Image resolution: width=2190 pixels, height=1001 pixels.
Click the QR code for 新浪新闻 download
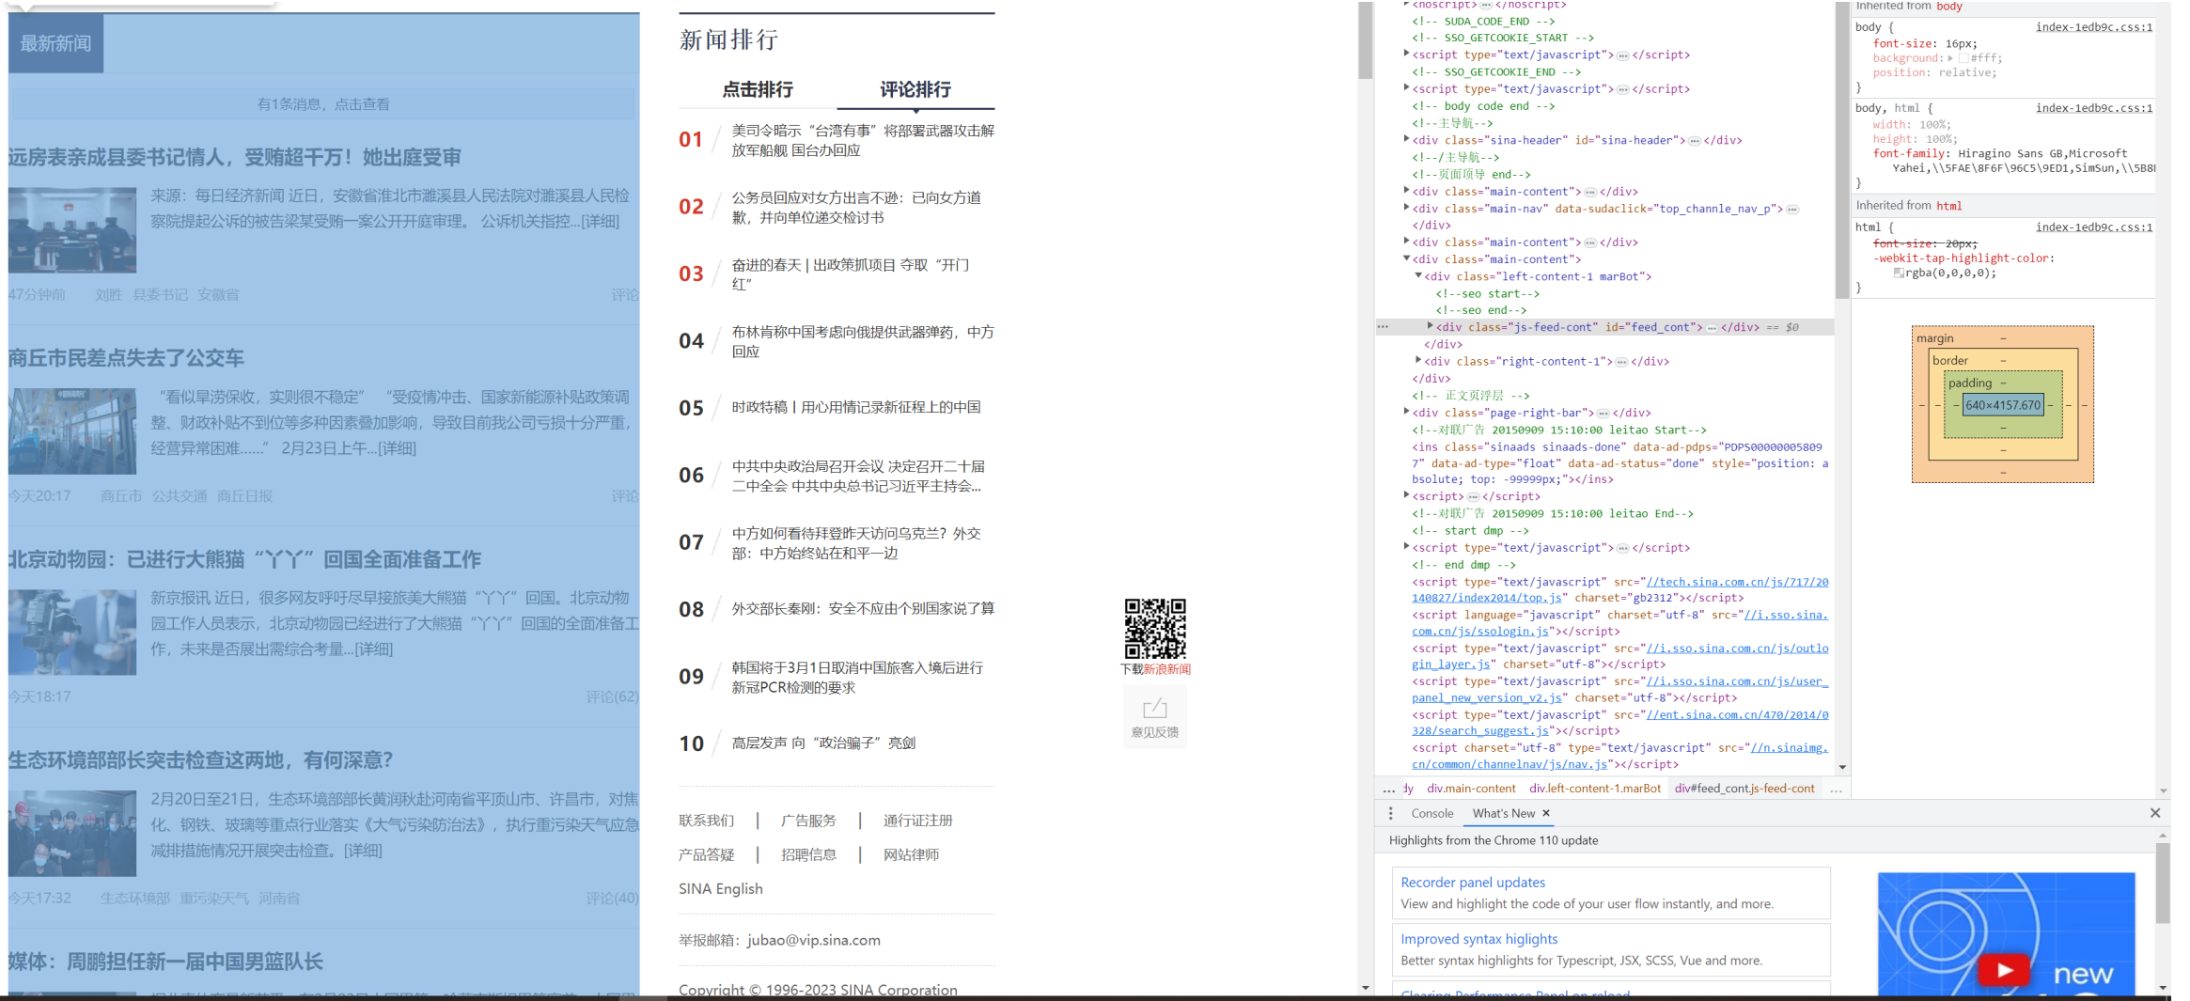[x=1155, y=629]
